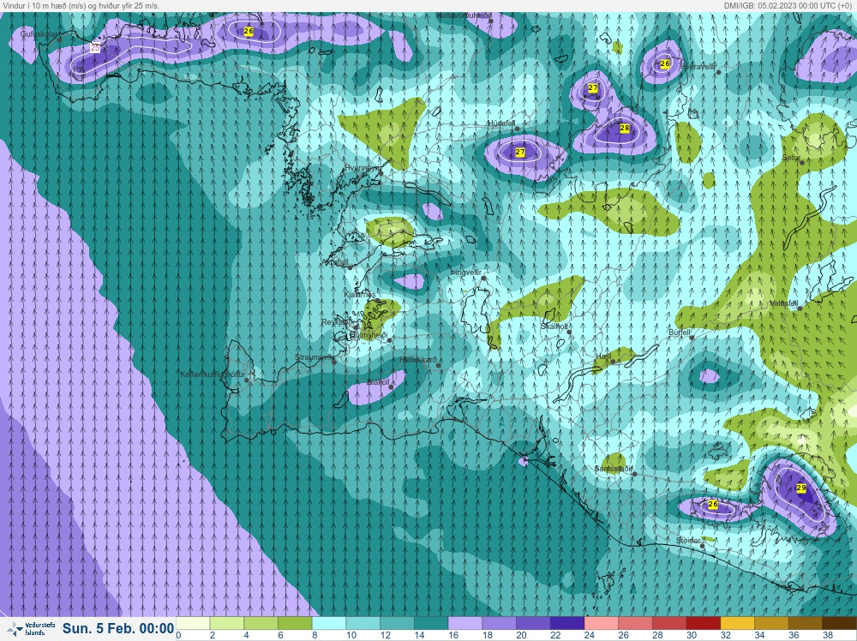Click the gust value 25 marker near Gufuskálar
This screenshot has height=641, width=857.
(95, 48)
